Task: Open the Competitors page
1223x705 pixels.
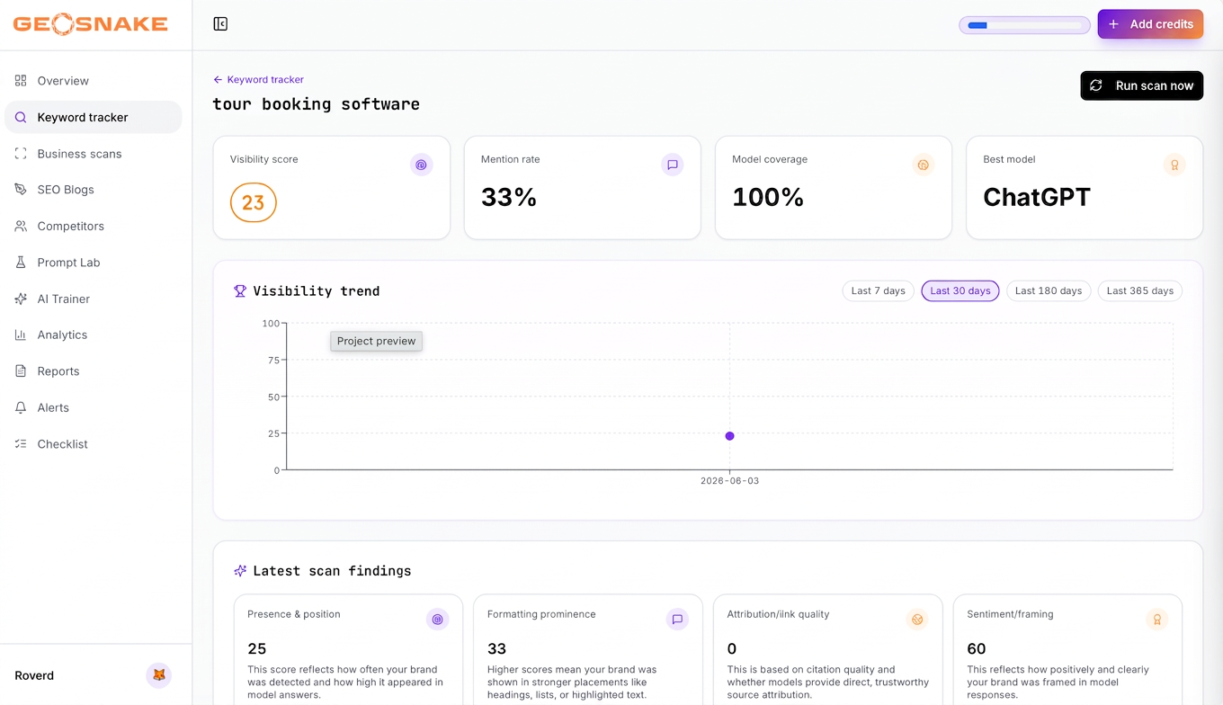Action: coord(94,226)
